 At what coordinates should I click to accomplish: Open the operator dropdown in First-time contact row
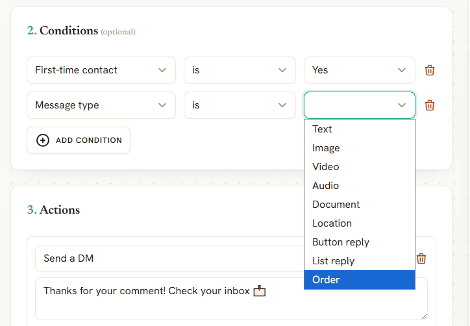pos(240,70)
